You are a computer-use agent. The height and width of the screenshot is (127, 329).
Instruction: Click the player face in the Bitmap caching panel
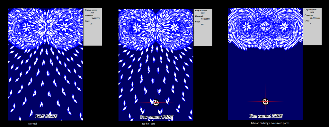click(x=265, y=102)
